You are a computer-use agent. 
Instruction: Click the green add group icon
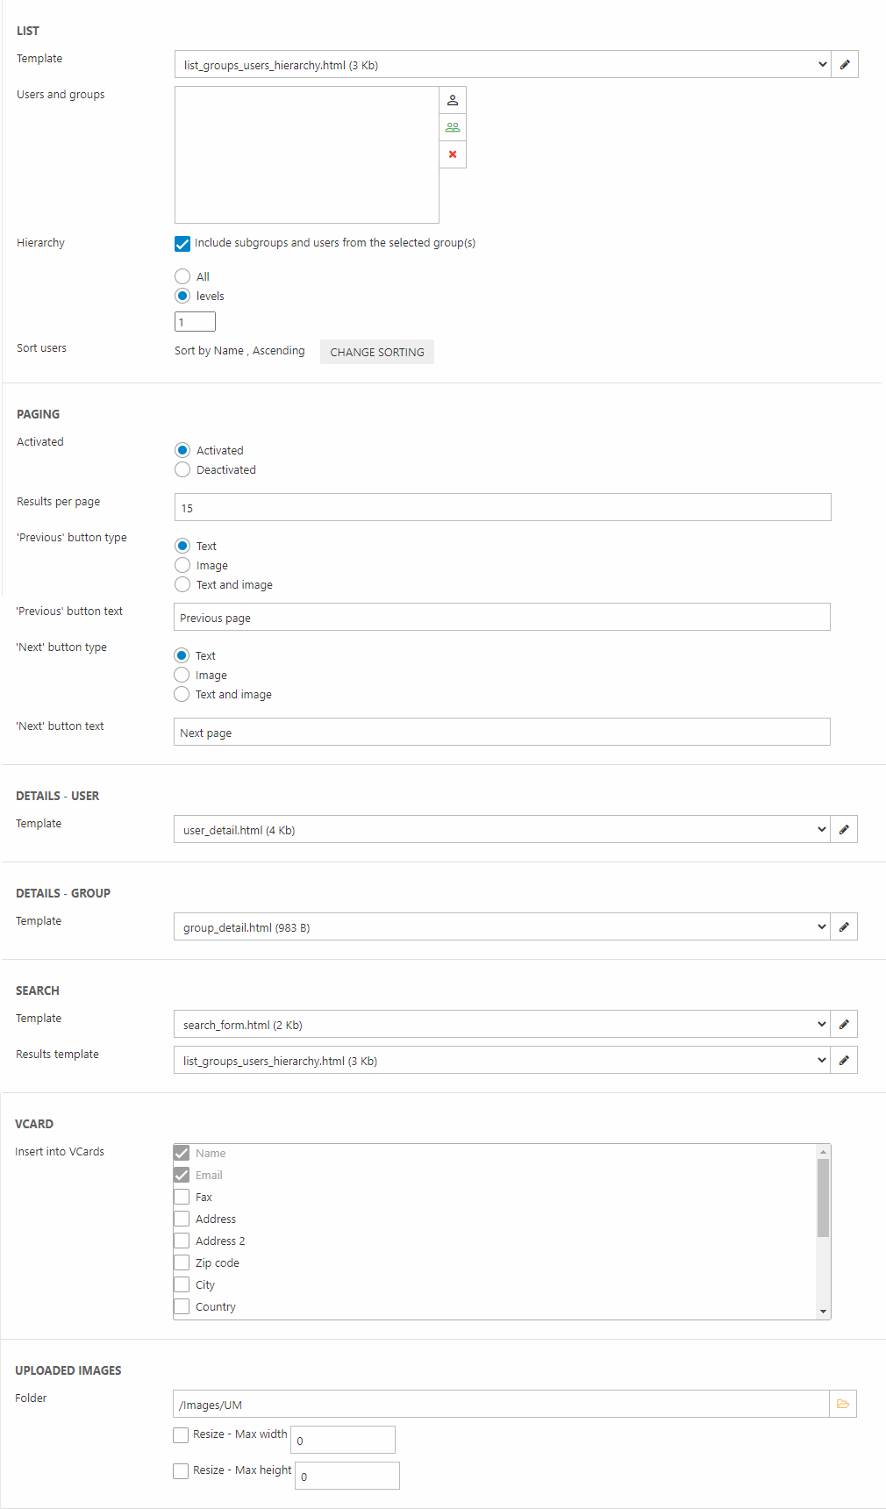tap(453, 127)
